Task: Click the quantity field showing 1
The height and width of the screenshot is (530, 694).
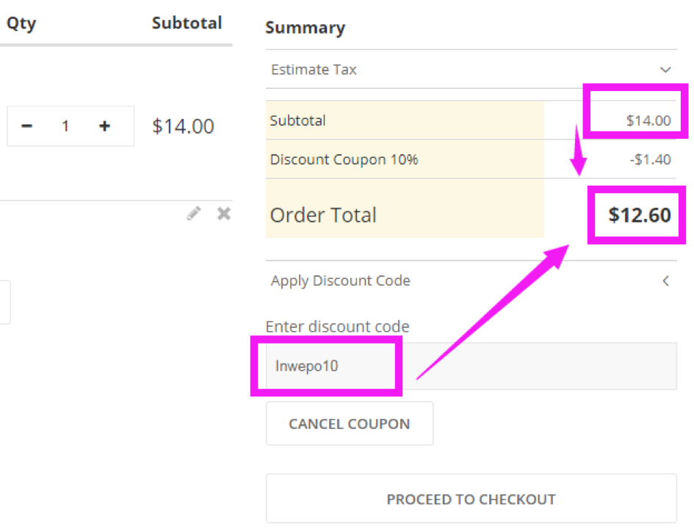Action: click(65, 126)
